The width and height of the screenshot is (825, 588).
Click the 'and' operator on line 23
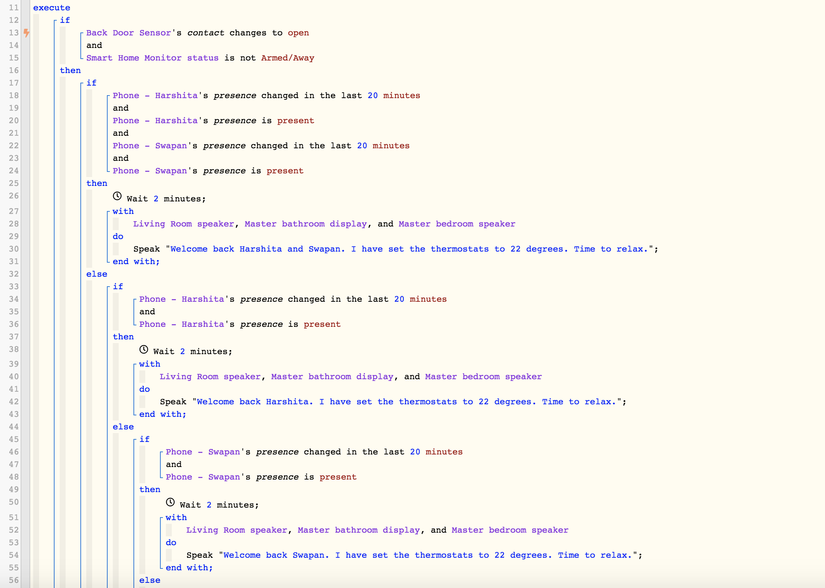click(x=121, y=158)
